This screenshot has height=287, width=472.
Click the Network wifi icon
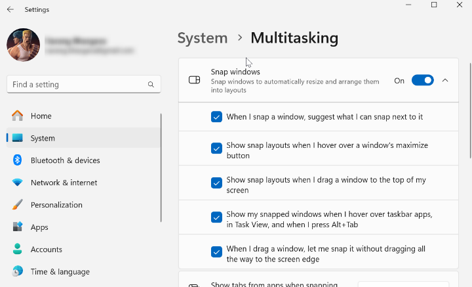(x=18, y=183)
